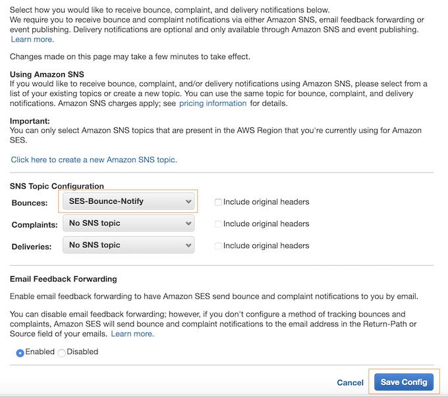Click the Deliveries dropdown chevron arrow
Viewport: 448px width, 397px height.
coord(188,245)
